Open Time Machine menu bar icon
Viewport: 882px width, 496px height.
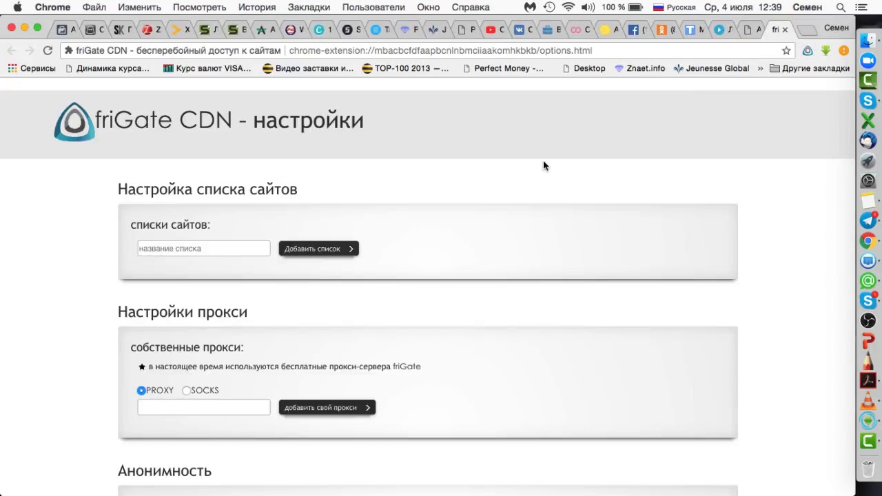pyautogui.click(x=549, y=7)
